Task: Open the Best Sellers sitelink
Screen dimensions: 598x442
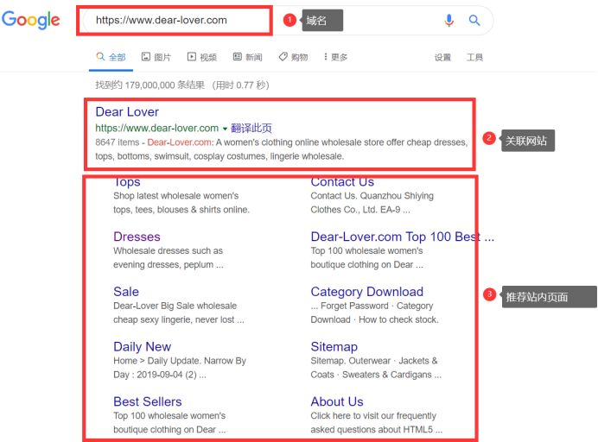Action: pyautogui.click(x=147, y=401)
